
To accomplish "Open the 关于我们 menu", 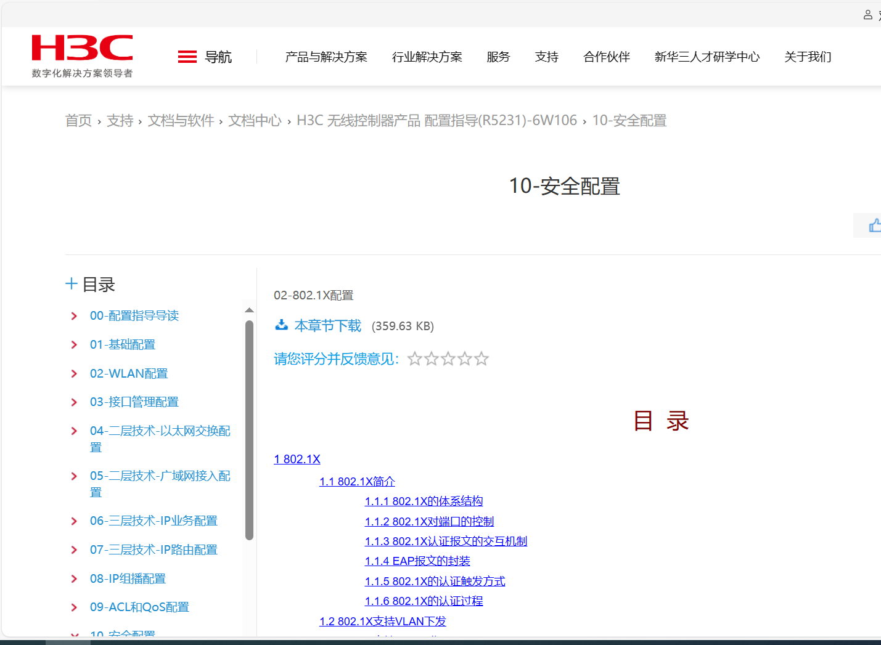I will click(x=808, y=57).
